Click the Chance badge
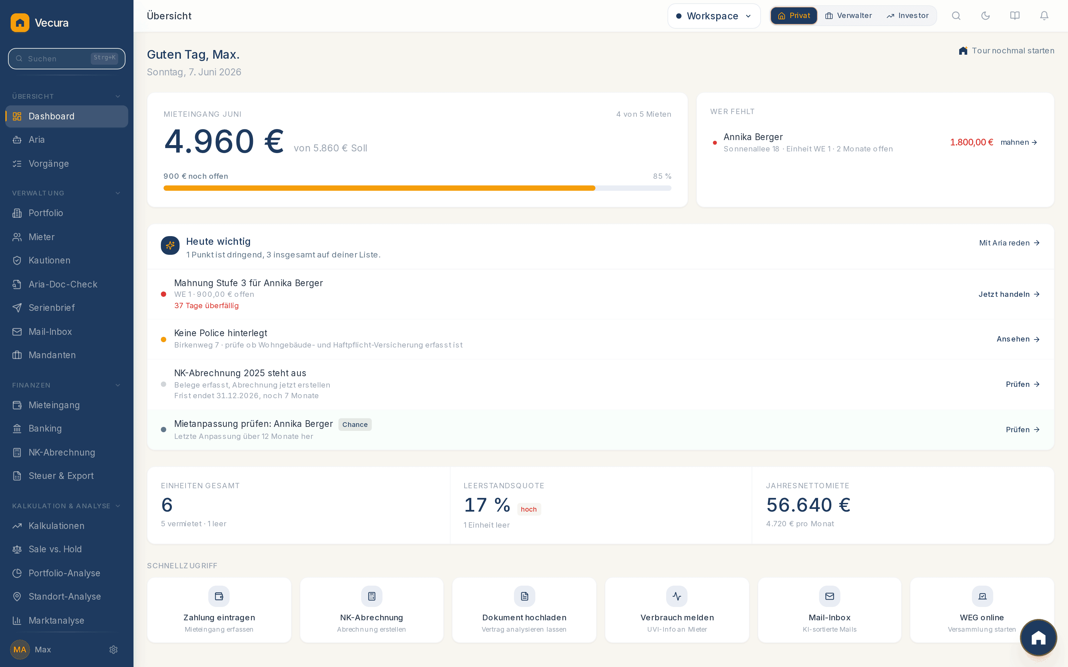The image size is (1068, 667). click(x=355, y=424)
